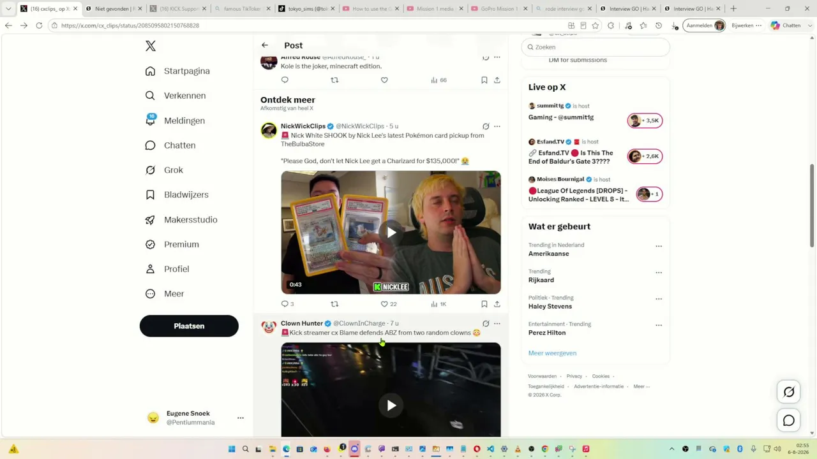This screenshot has width=817, height=459.
Task: Bookmark the 'Kole is the joker' post
Action: [484, 80]
